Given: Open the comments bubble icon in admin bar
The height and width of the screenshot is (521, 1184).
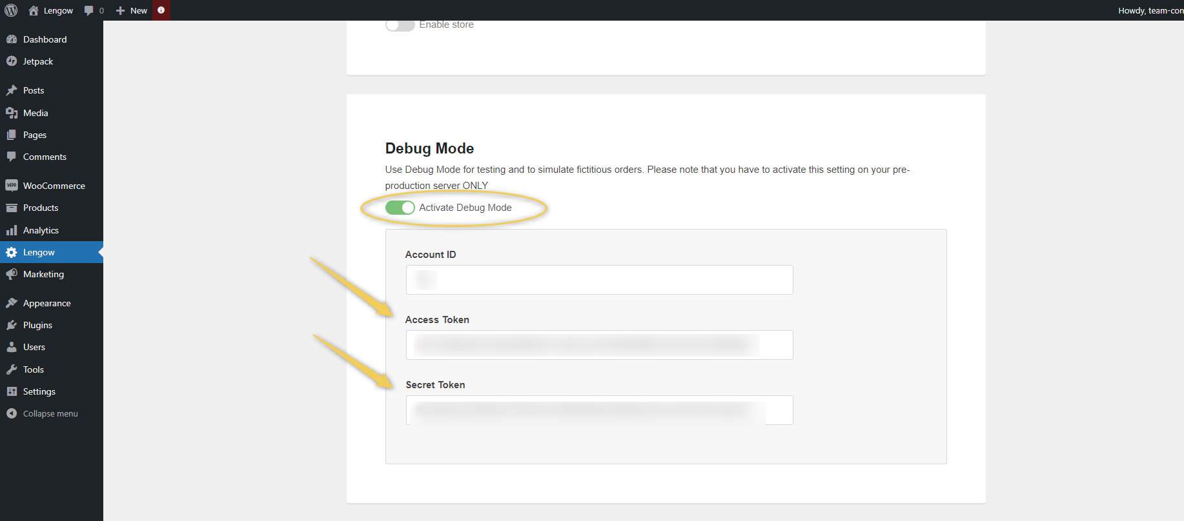Looking at the screenshot, I should [89, 10].
